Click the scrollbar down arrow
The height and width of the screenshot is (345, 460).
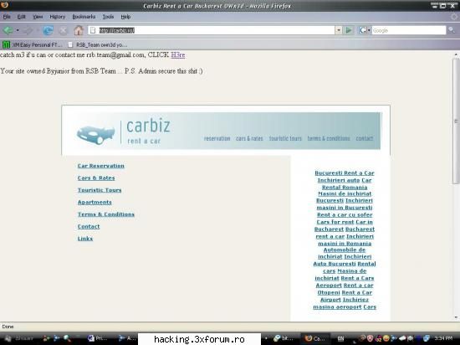click(x=456, y=317)
